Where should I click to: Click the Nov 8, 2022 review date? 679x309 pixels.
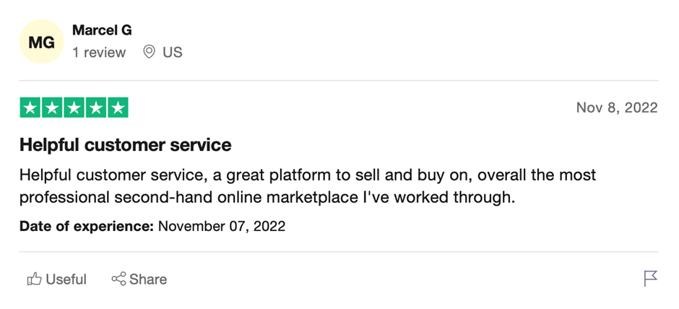617,108
